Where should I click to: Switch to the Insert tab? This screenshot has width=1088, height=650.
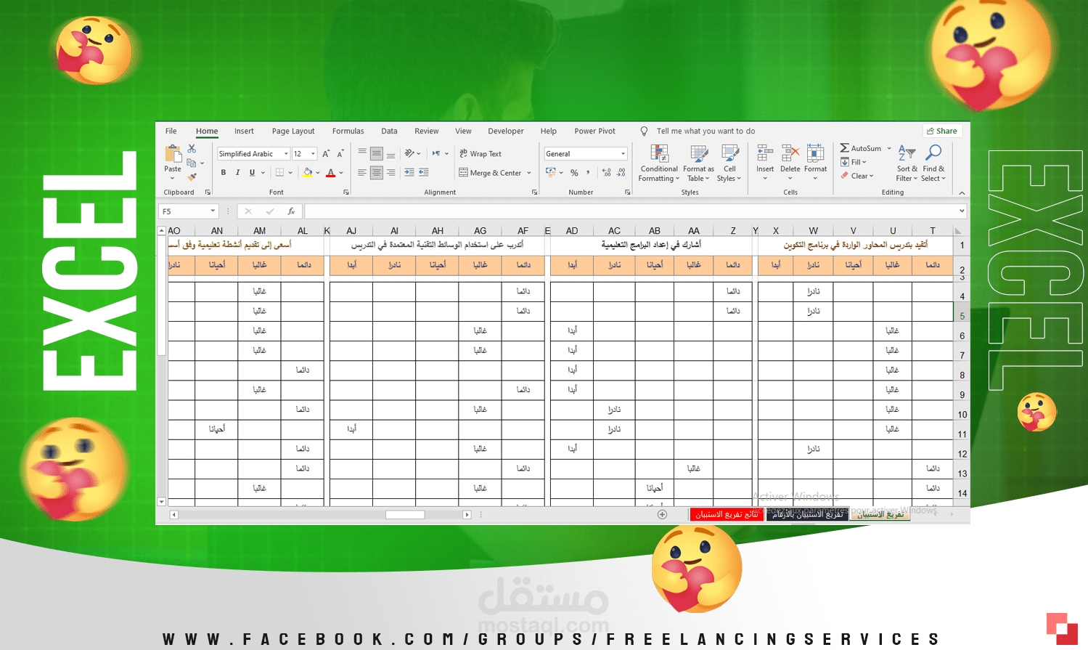point(244,131)
